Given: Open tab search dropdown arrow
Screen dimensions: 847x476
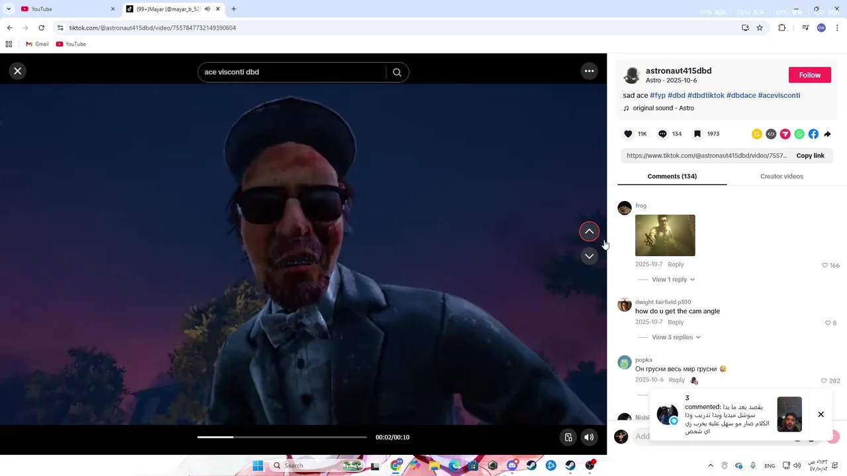Looking at the screenshot, I should tap(9, 9).
